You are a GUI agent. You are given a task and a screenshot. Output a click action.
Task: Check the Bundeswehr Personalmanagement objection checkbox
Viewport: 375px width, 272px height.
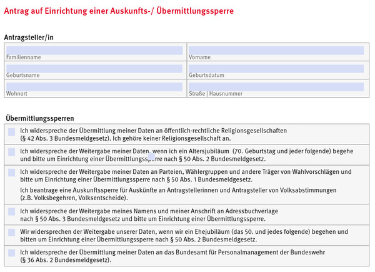pos(11,253)
